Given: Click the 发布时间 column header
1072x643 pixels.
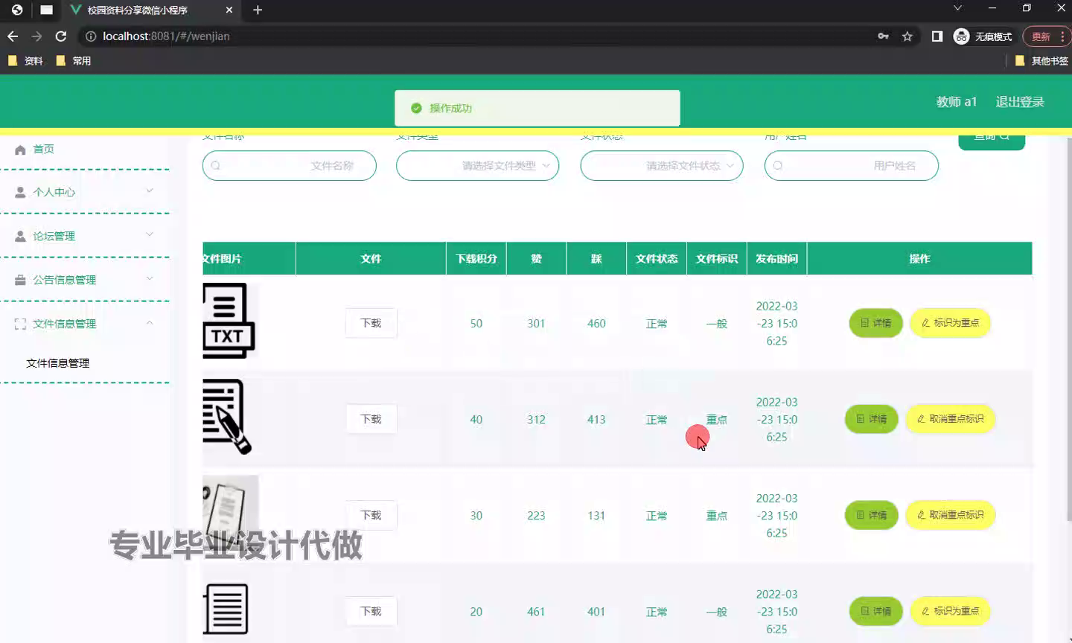Looking at the screenshot, I should (776, 258).
